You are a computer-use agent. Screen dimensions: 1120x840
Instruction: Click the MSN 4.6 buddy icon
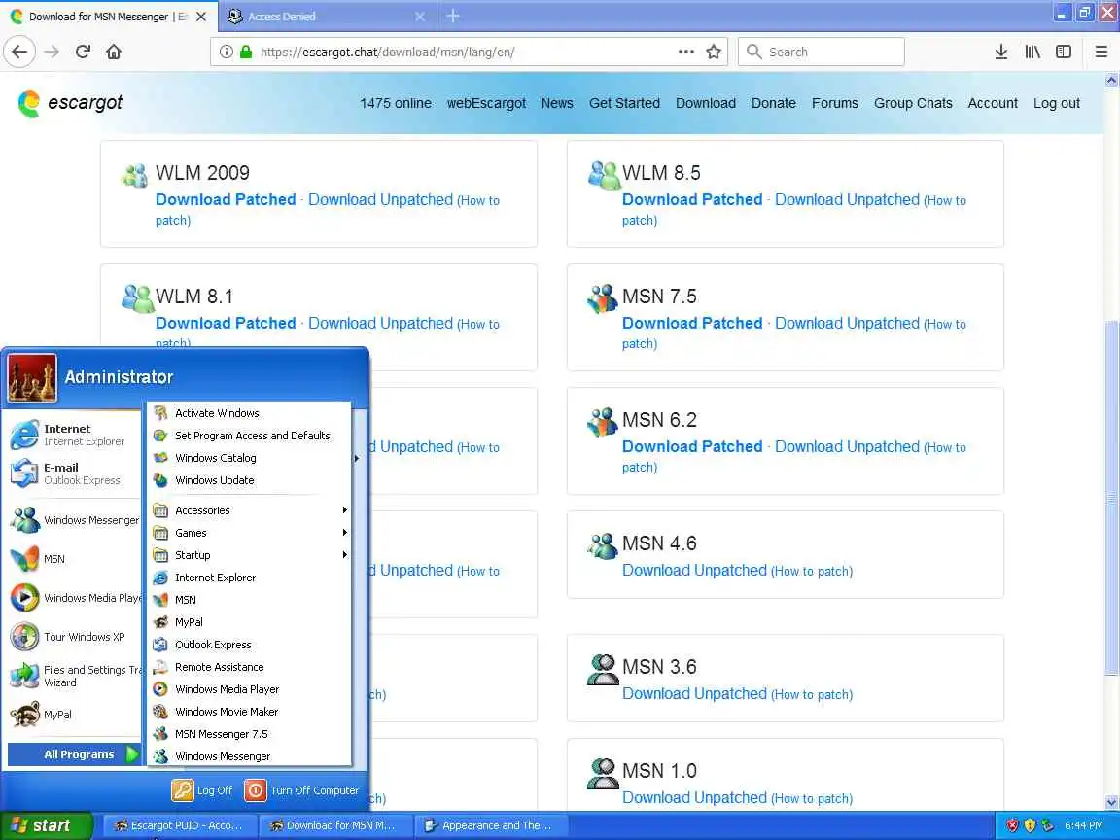tap(602, 545)
